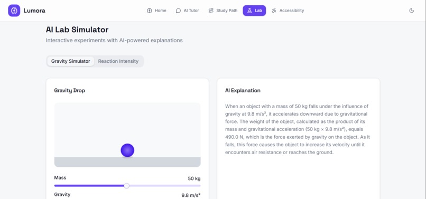
Task: Switch to the Gravity Simulator tab
Action: click(71, 61)
